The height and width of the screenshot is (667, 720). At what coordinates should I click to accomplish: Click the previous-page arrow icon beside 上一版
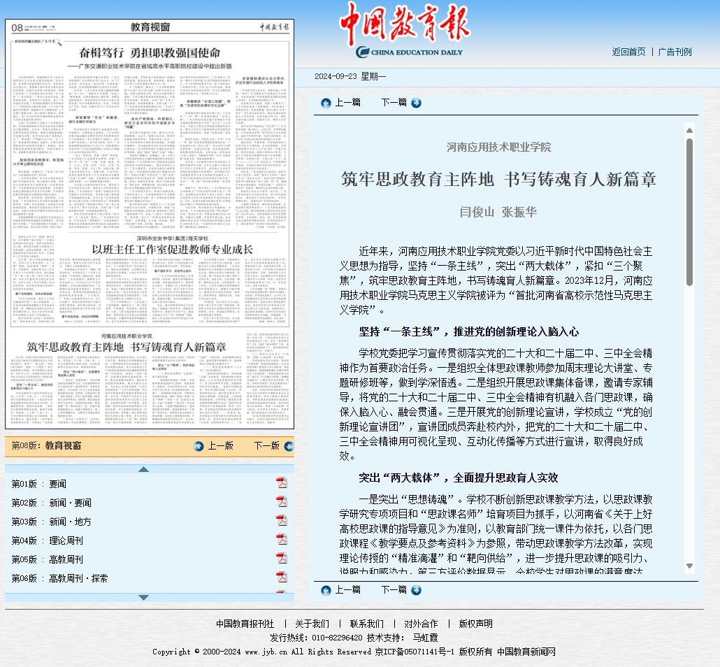click(x=199, y=446)
